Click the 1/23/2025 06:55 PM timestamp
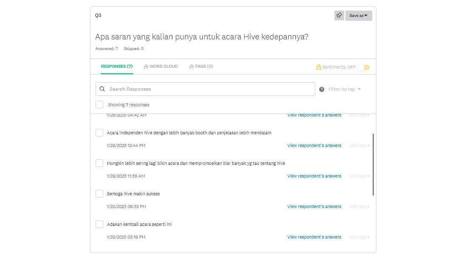This screenshot has width=466, height=261. click(126, 207)
